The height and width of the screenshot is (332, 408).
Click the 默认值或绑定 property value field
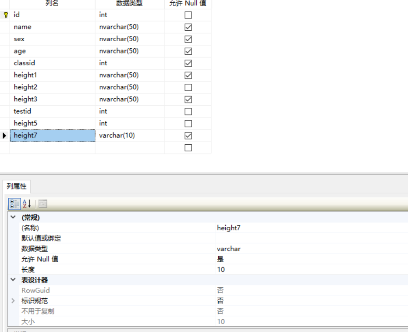pos(312,238)
